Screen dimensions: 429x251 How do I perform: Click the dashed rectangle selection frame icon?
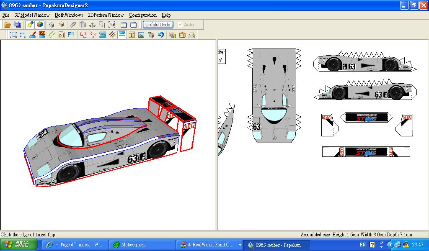click(x=13, y=35)
